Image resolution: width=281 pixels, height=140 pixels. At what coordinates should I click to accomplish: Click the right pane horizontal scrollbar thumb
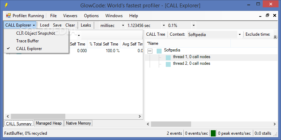point(171,124)
